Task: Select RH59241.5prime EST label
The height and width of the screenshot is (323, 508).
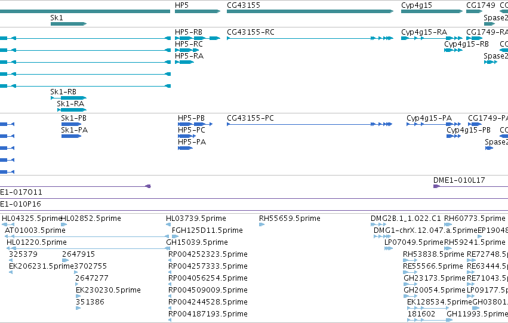Action: tap(475, 242)
